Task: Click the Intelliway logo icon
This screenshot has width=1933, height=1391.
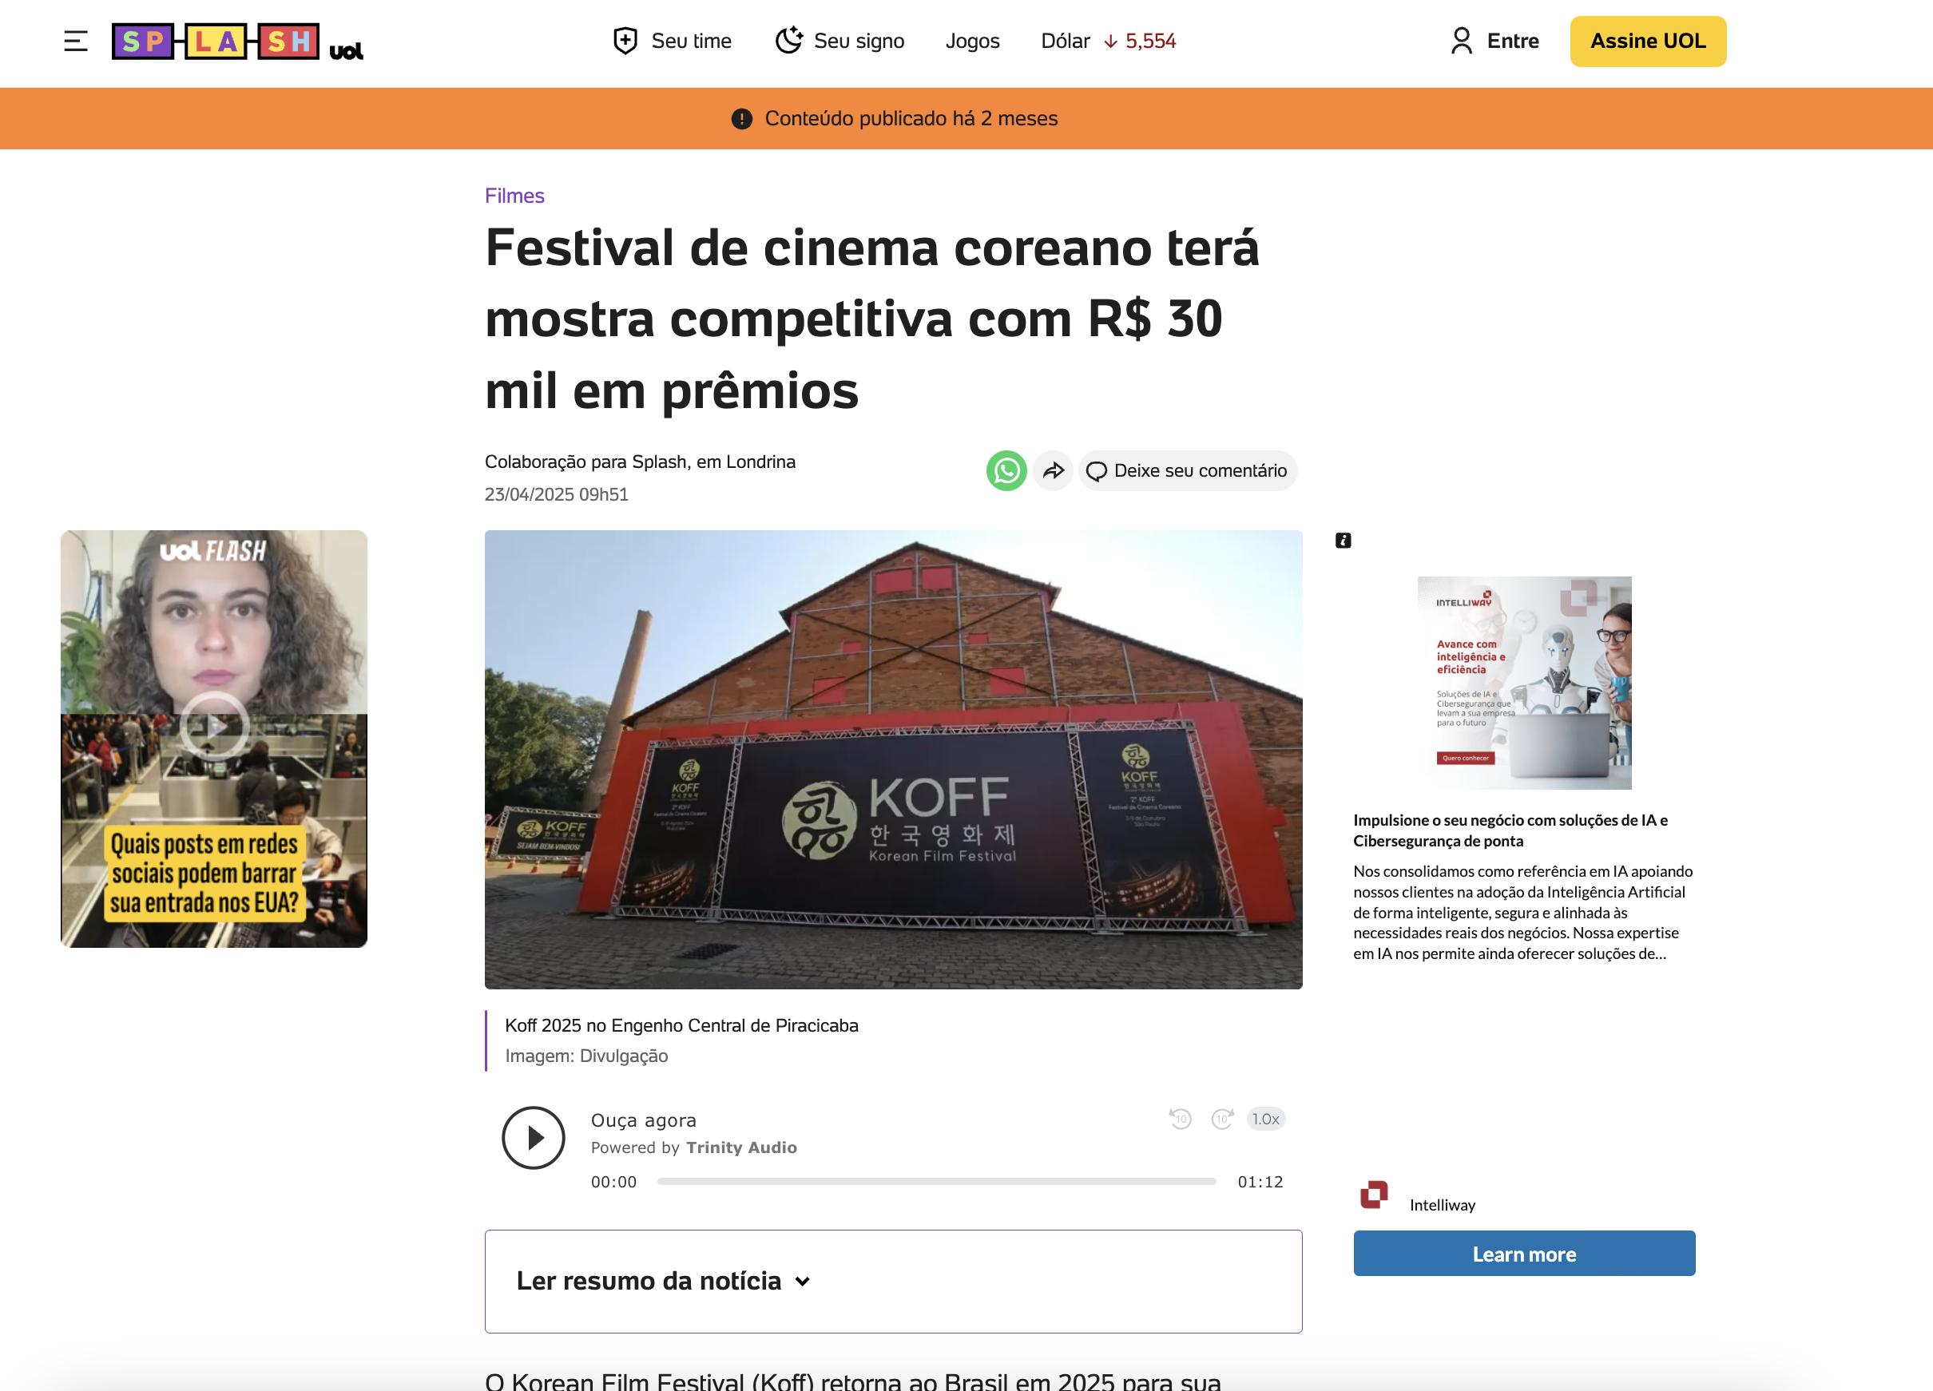Action: click(1374, 1195)
